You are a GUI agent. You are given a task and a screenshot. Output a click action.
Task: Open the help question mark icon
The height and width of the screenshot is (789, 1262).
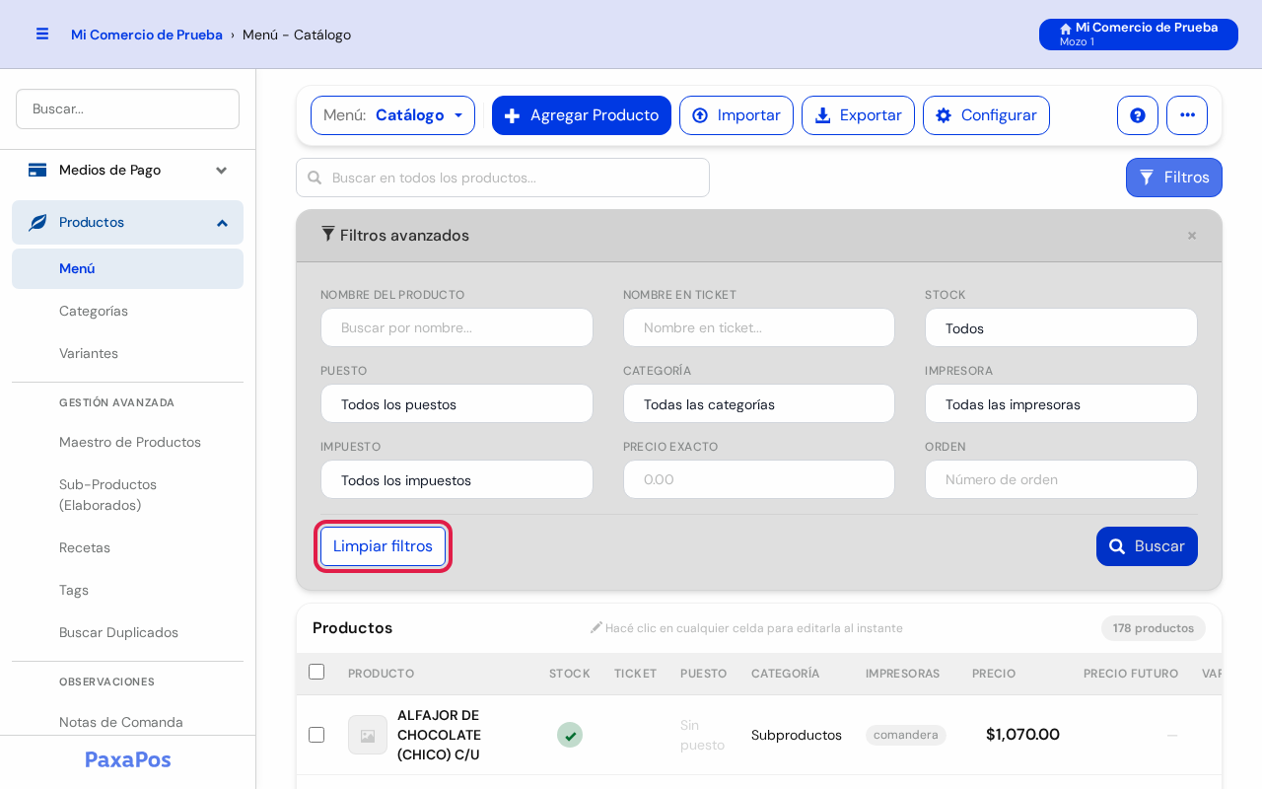(1138, 115)
